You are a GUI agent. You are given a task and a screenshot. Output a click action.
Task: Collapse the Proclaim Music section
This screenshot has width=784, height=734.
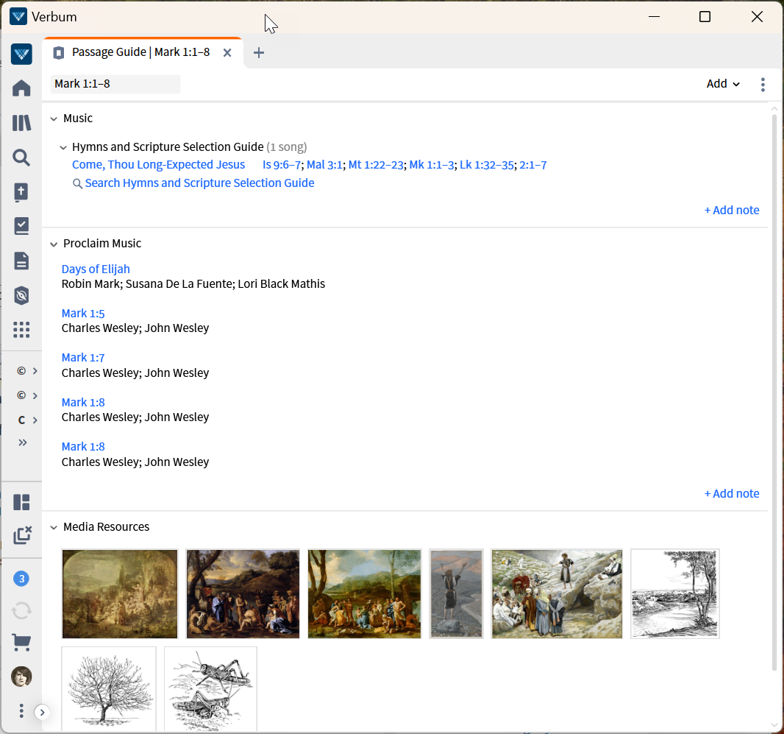click(x=54, y=244)
